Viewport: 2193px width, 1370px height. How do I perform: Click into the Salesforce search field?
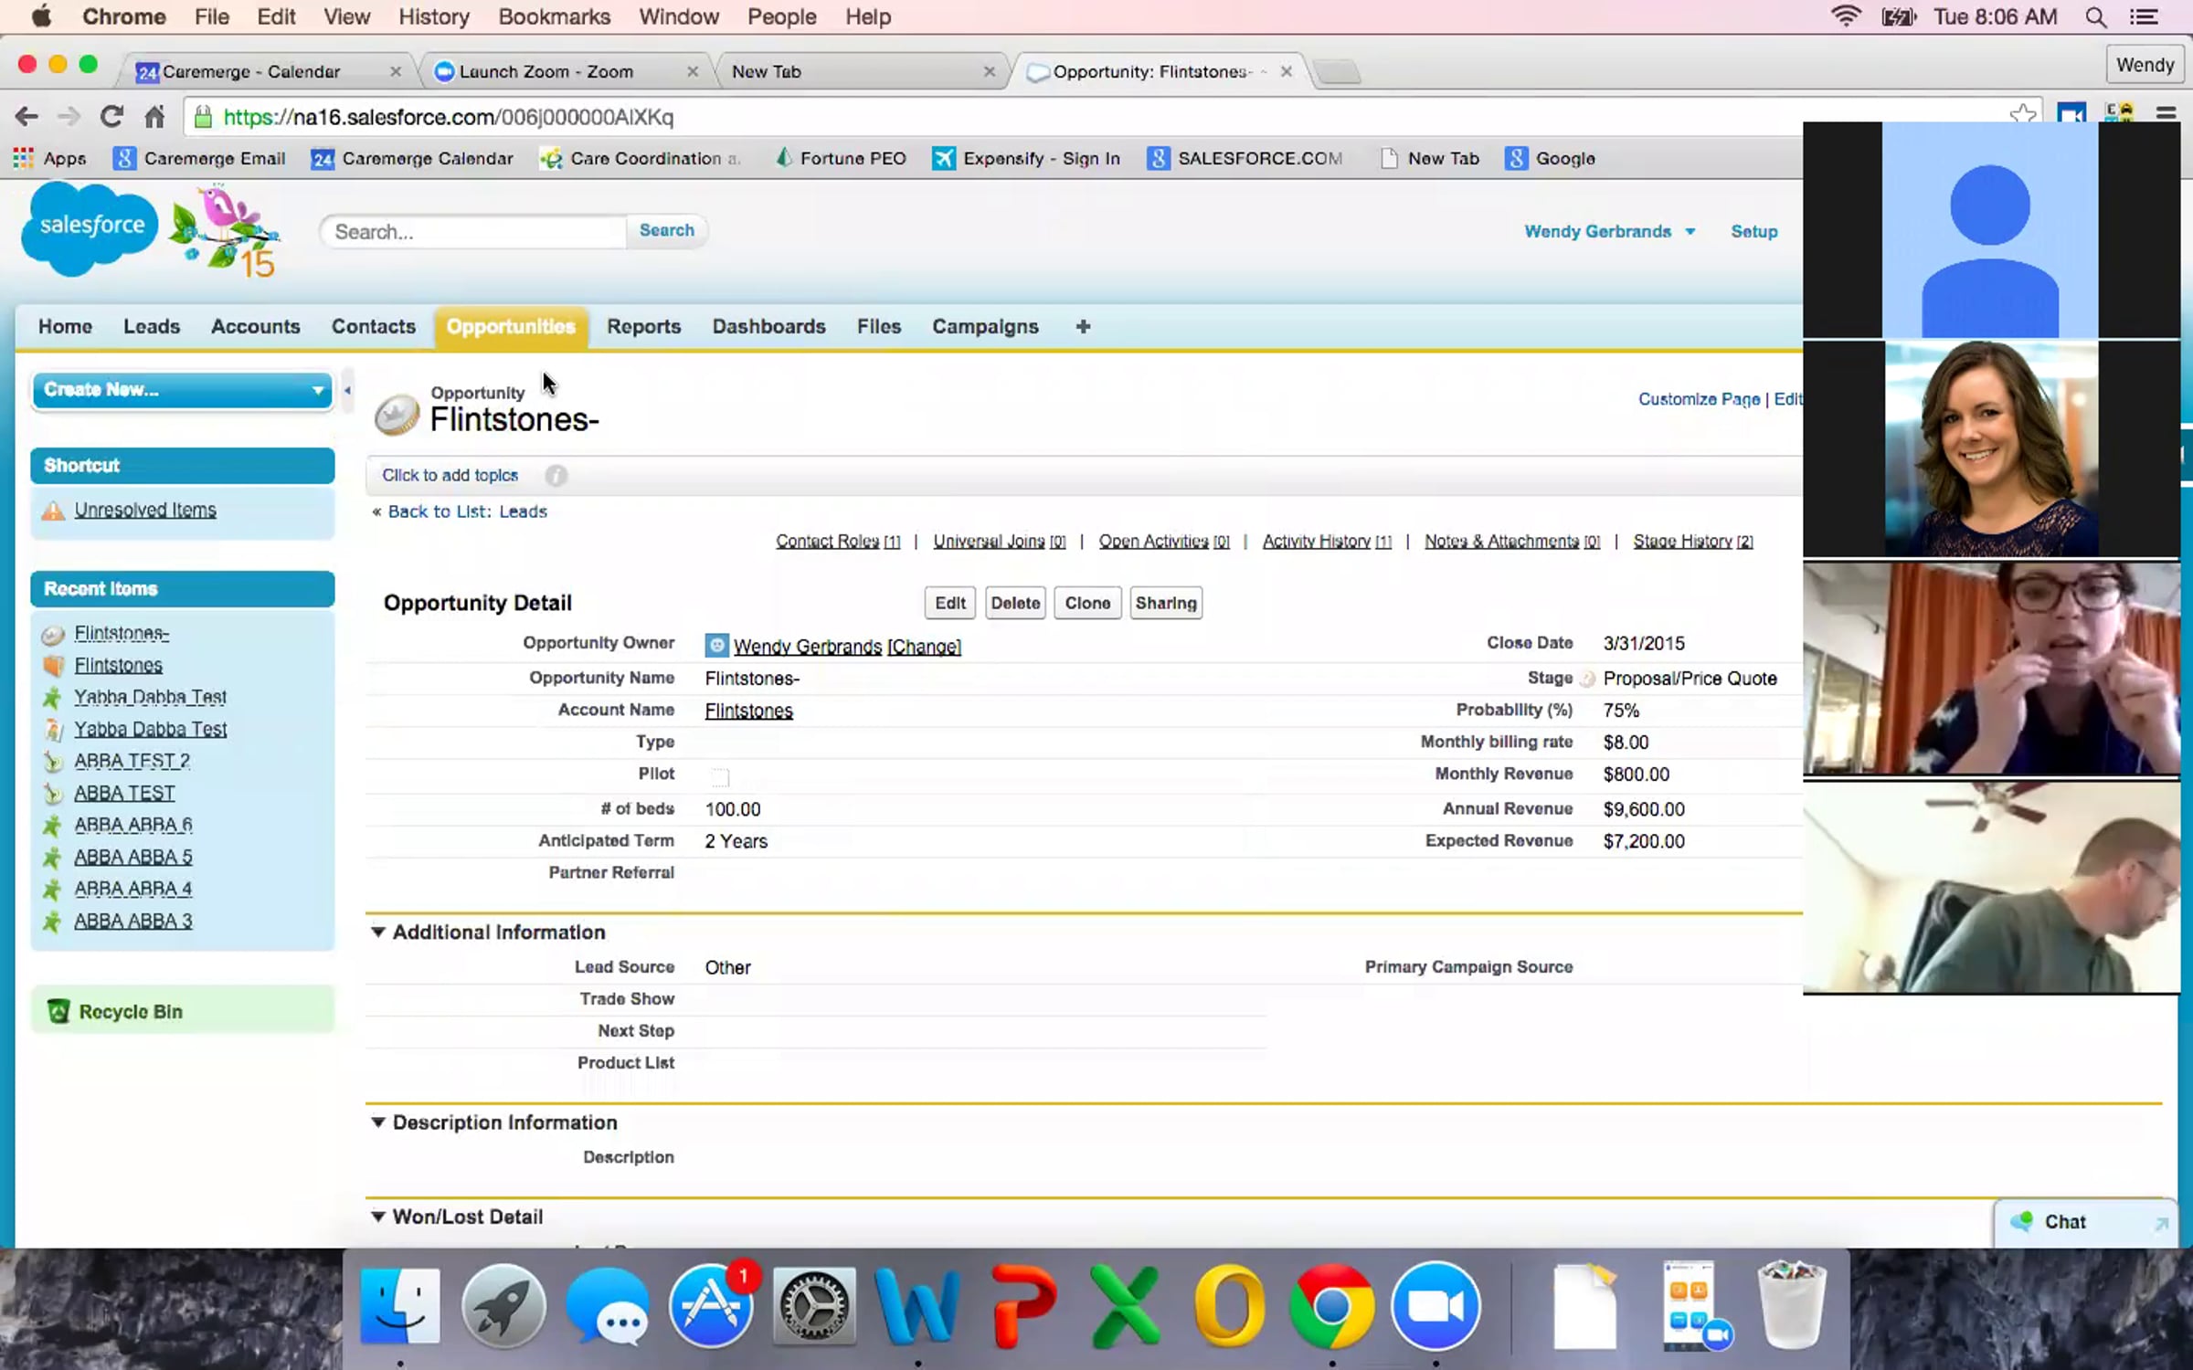click(x=473, y=232)
